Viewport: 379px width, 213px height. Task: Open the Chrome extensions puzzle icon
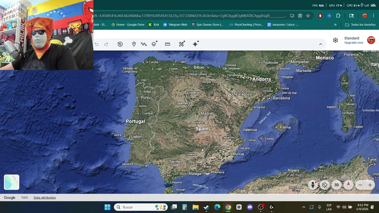coord(338,16)
